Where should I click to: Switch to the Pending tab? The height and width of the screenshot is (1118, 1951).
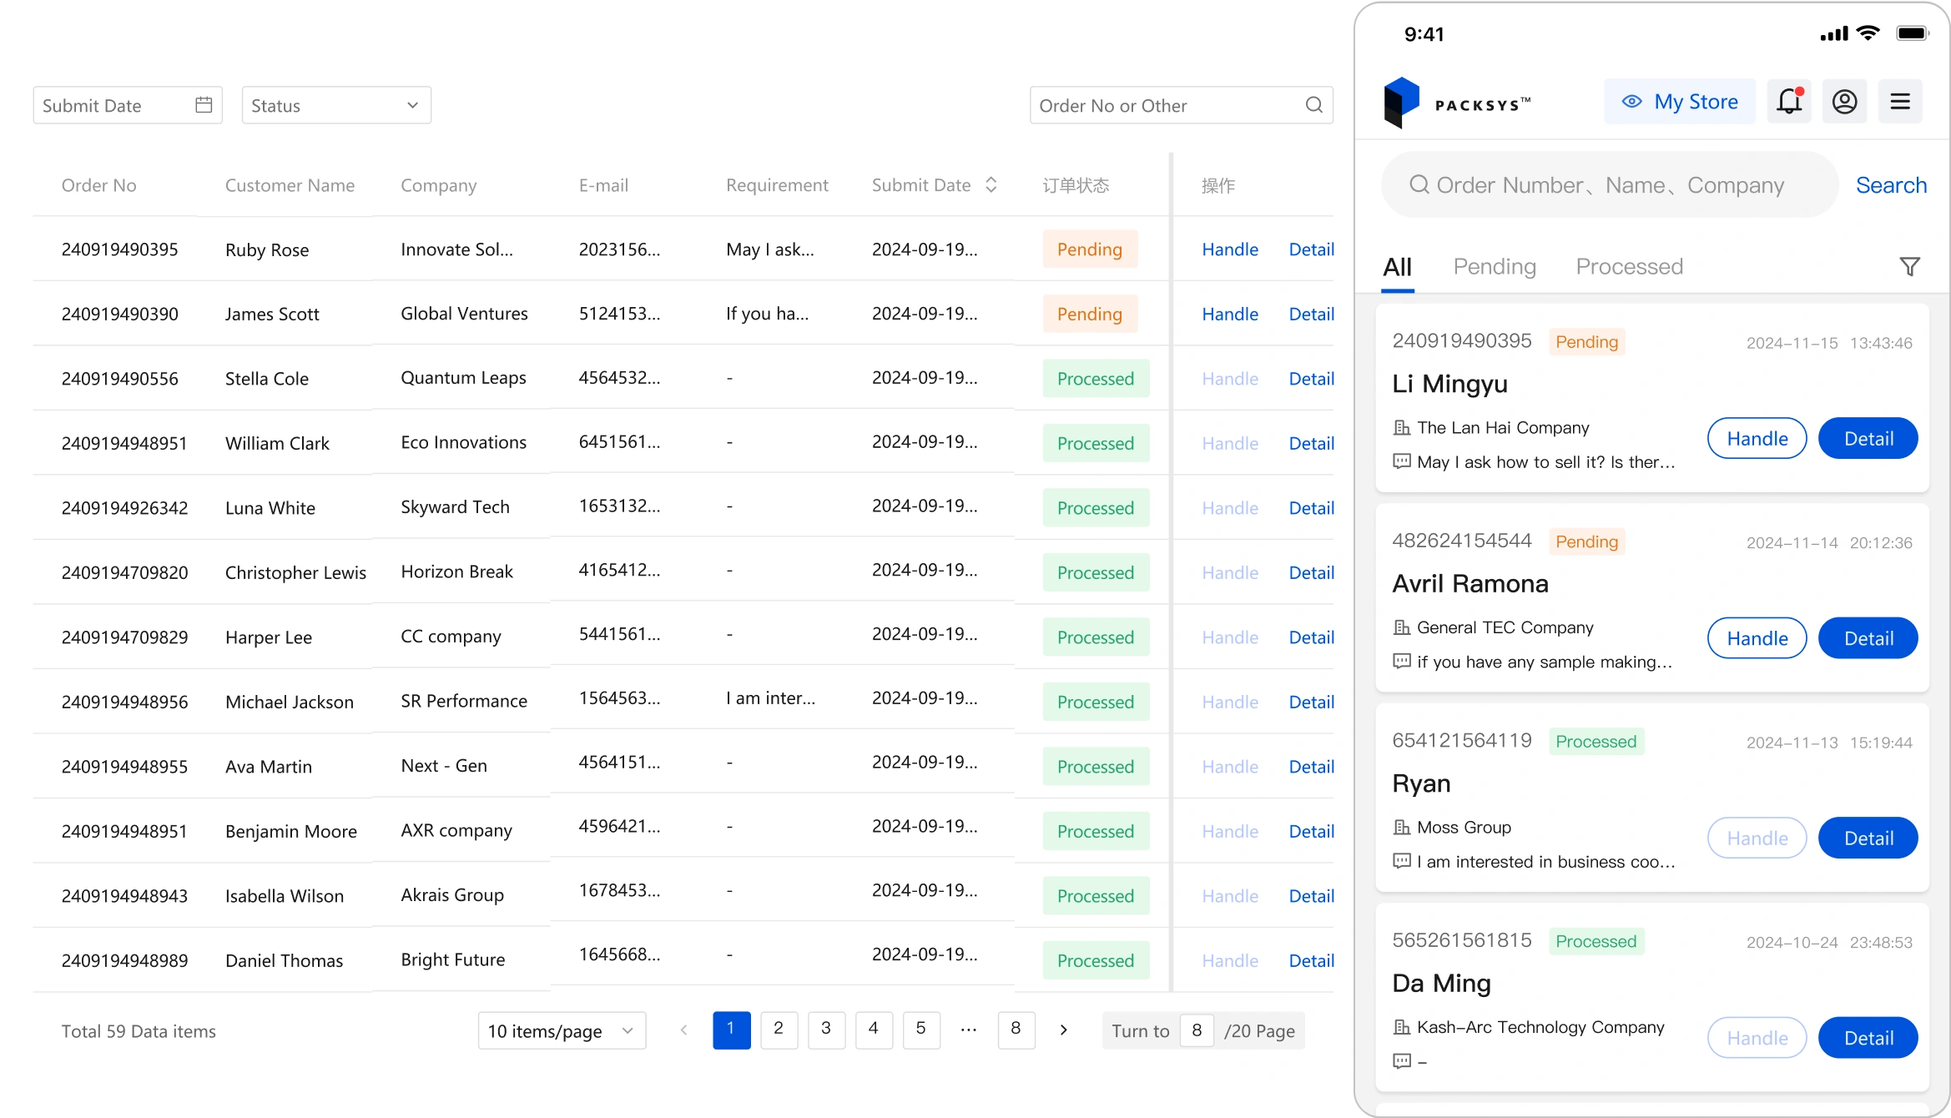click(x=1494, y=267)
